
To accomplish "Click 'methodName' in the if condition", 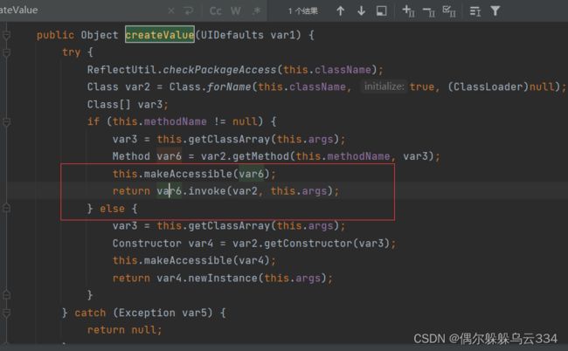I will [x=176, y=121].
